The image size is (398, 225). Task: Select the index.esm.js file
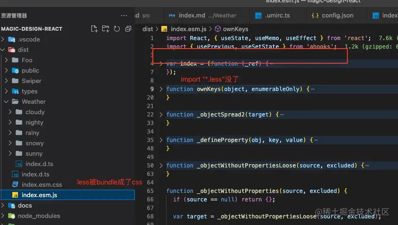pos(68,195)
